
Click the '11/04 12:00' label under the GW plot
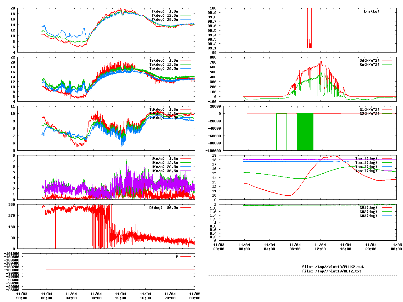click(320, 247)
